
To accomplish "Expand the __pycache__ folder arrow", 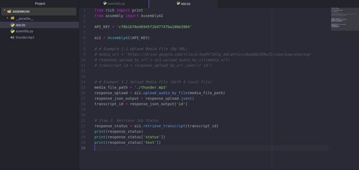I will [8, 18].
